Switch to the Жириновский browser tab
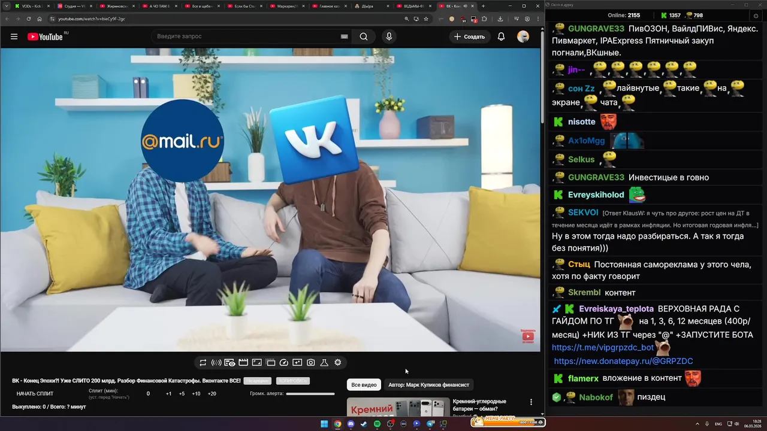767x431 pixels. coord(119,6)
